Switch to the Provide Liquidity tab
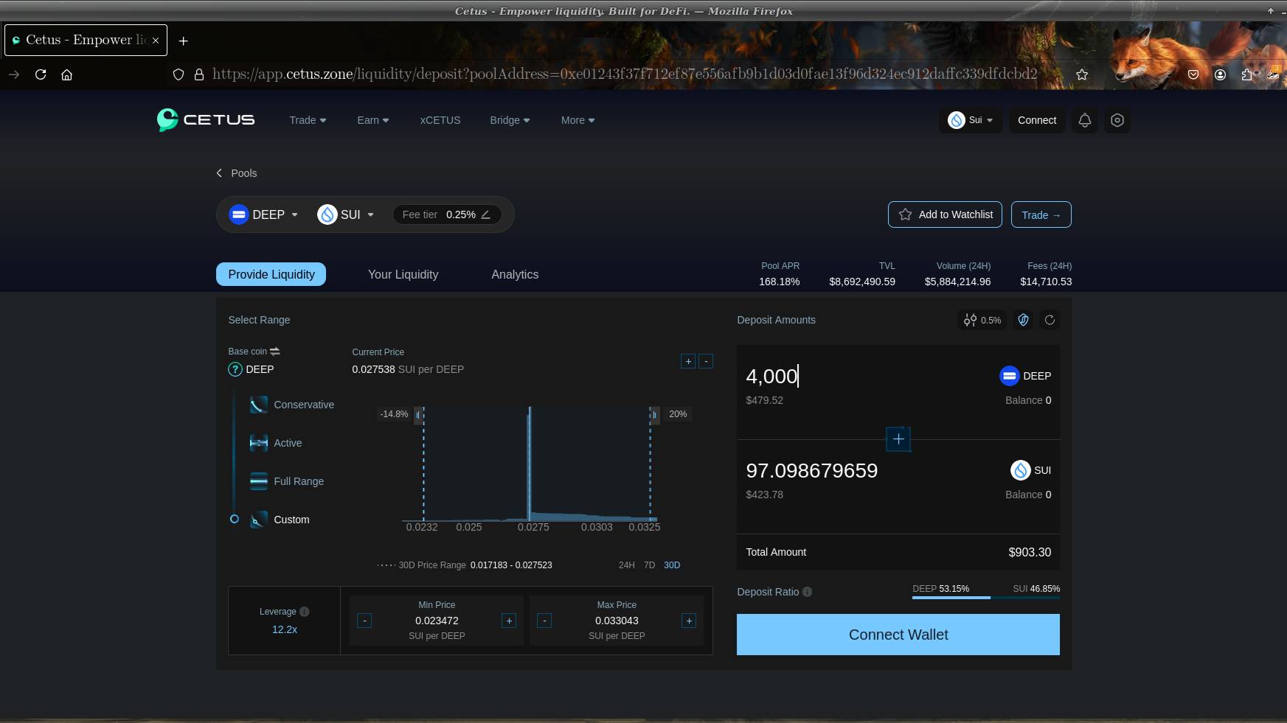Image resolution: width=1287 pixels, height=723 pixels. tap(271, 274)
